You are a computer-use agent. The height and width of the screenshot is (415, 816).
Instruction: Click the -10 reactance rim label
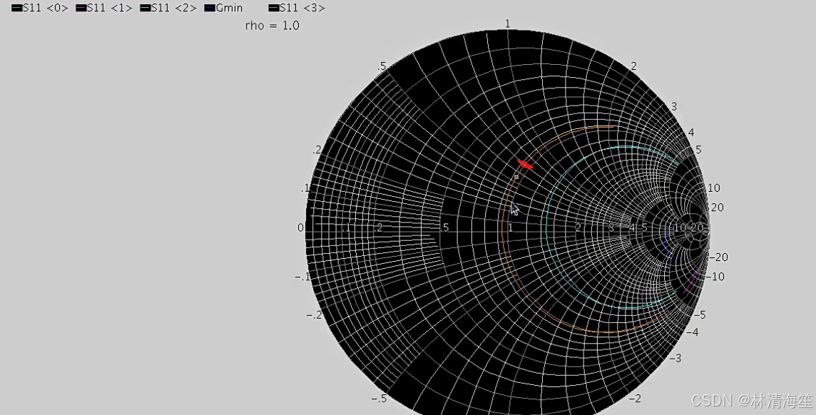pyautogui.click(x=715, y=277)
